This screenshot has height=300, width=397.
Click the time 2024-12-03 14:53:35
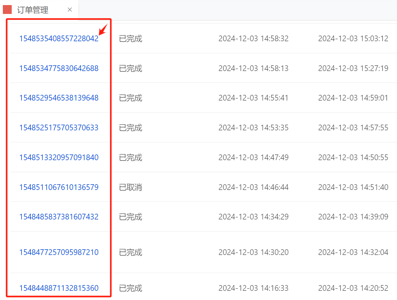[254, 128]
